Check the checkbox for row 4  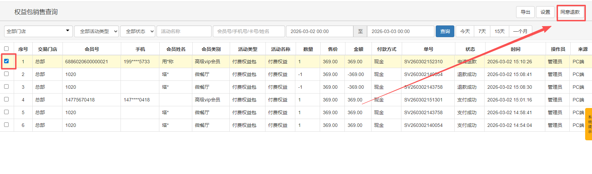[7, 99]
